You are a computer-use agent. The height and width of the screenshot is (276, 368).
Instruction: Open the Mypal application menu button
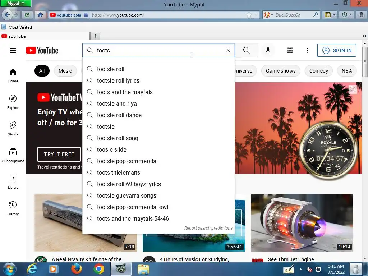point(16,3)
